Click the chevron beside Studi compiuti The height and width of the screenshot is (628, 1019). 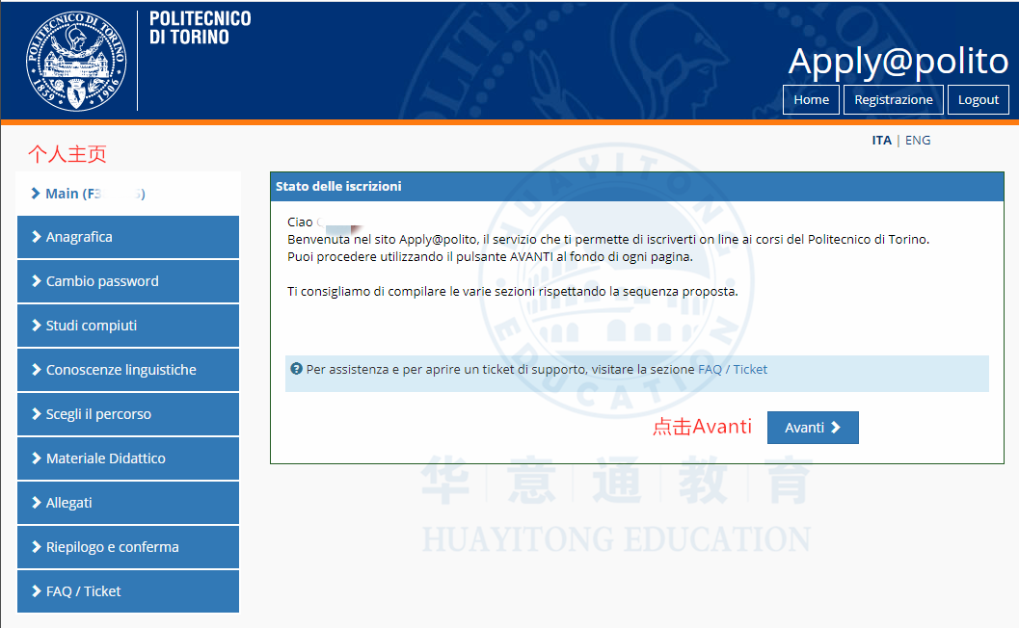coord(37,326)
